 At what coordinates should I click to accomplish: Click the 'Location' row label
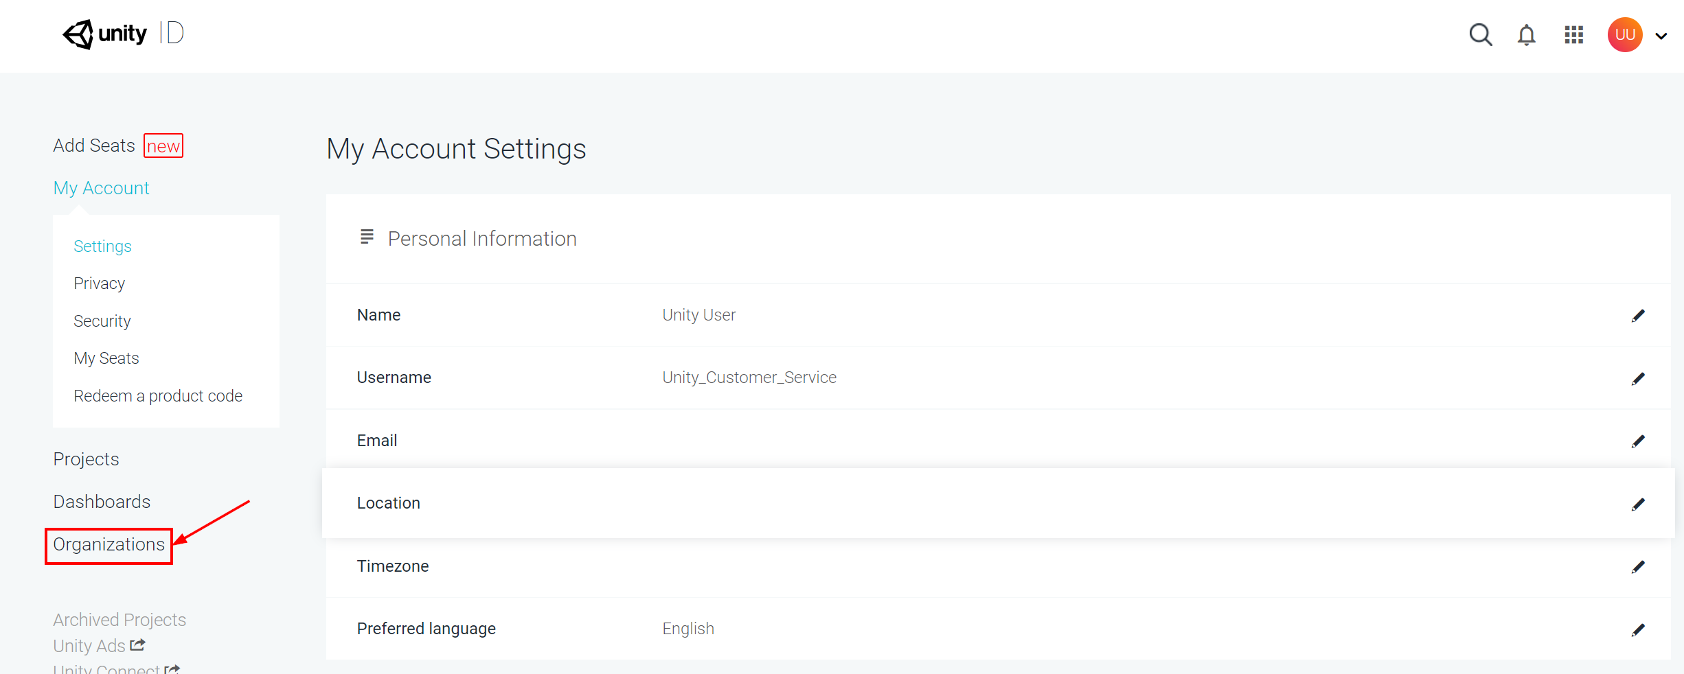pos(389,503)
